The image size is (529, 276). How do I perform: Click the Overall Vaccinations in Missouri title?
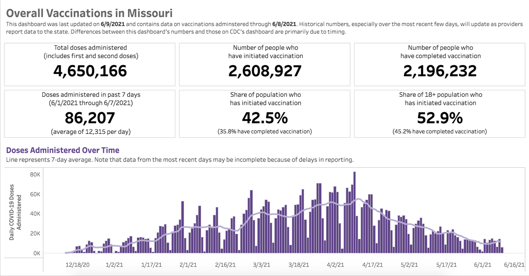[89, 12]
